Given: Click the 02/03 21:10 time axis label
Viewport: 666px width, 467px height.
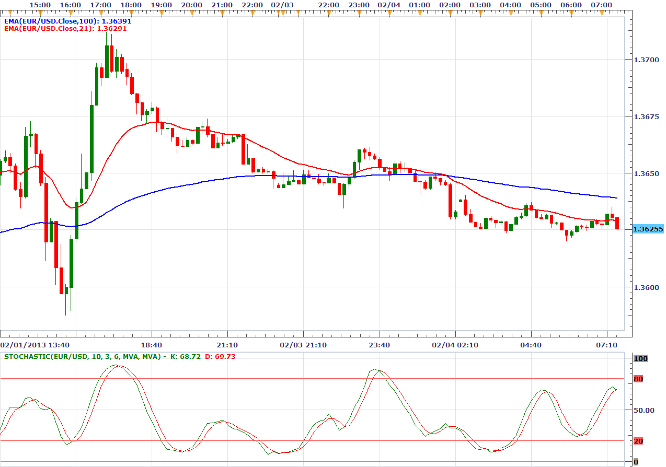Looking at the screenshot, I should (x=303, y=345).
